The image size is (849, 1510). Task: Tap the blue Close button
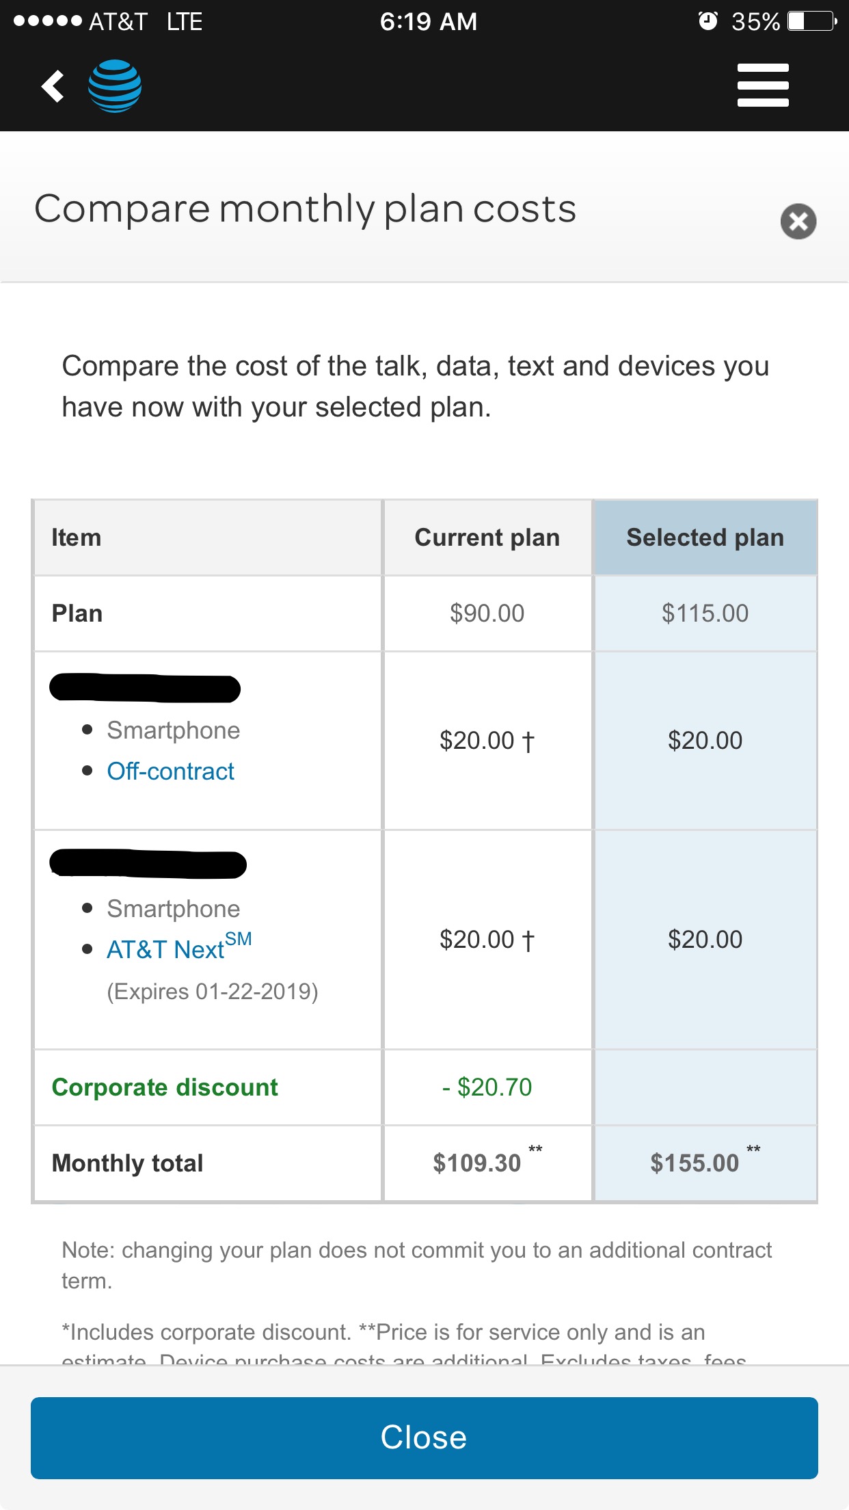click(424, 1438)
